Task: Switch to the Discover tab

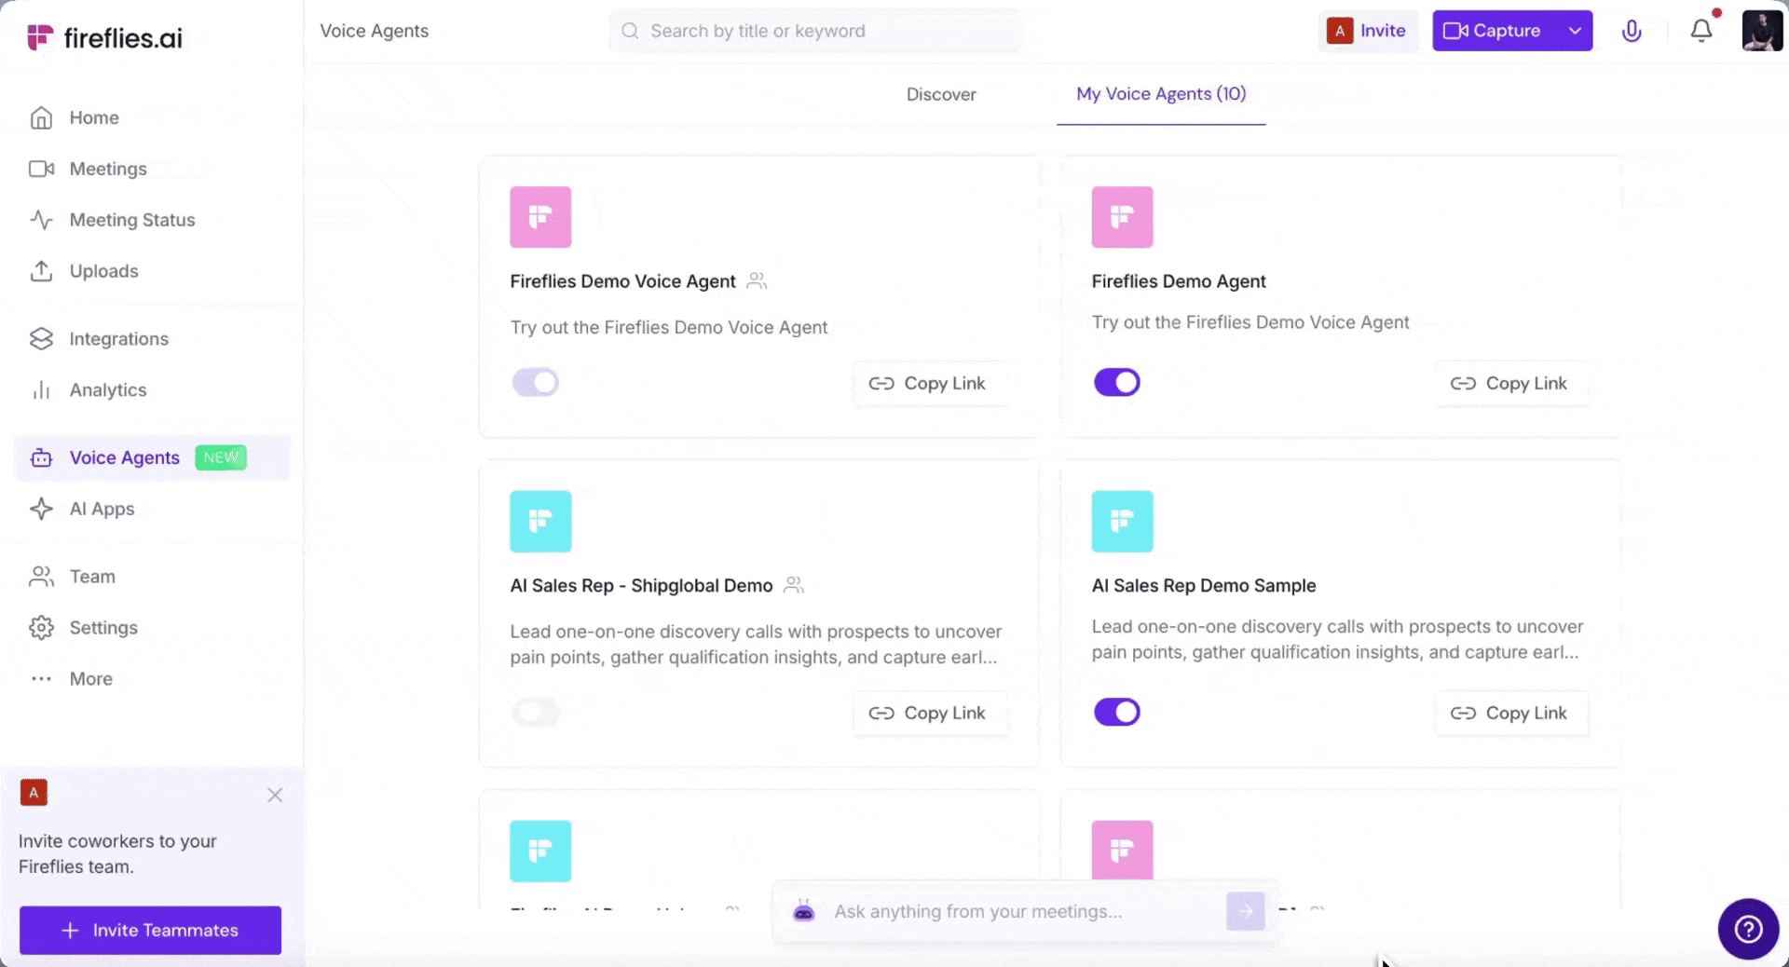Action: (x=941, y=94)
